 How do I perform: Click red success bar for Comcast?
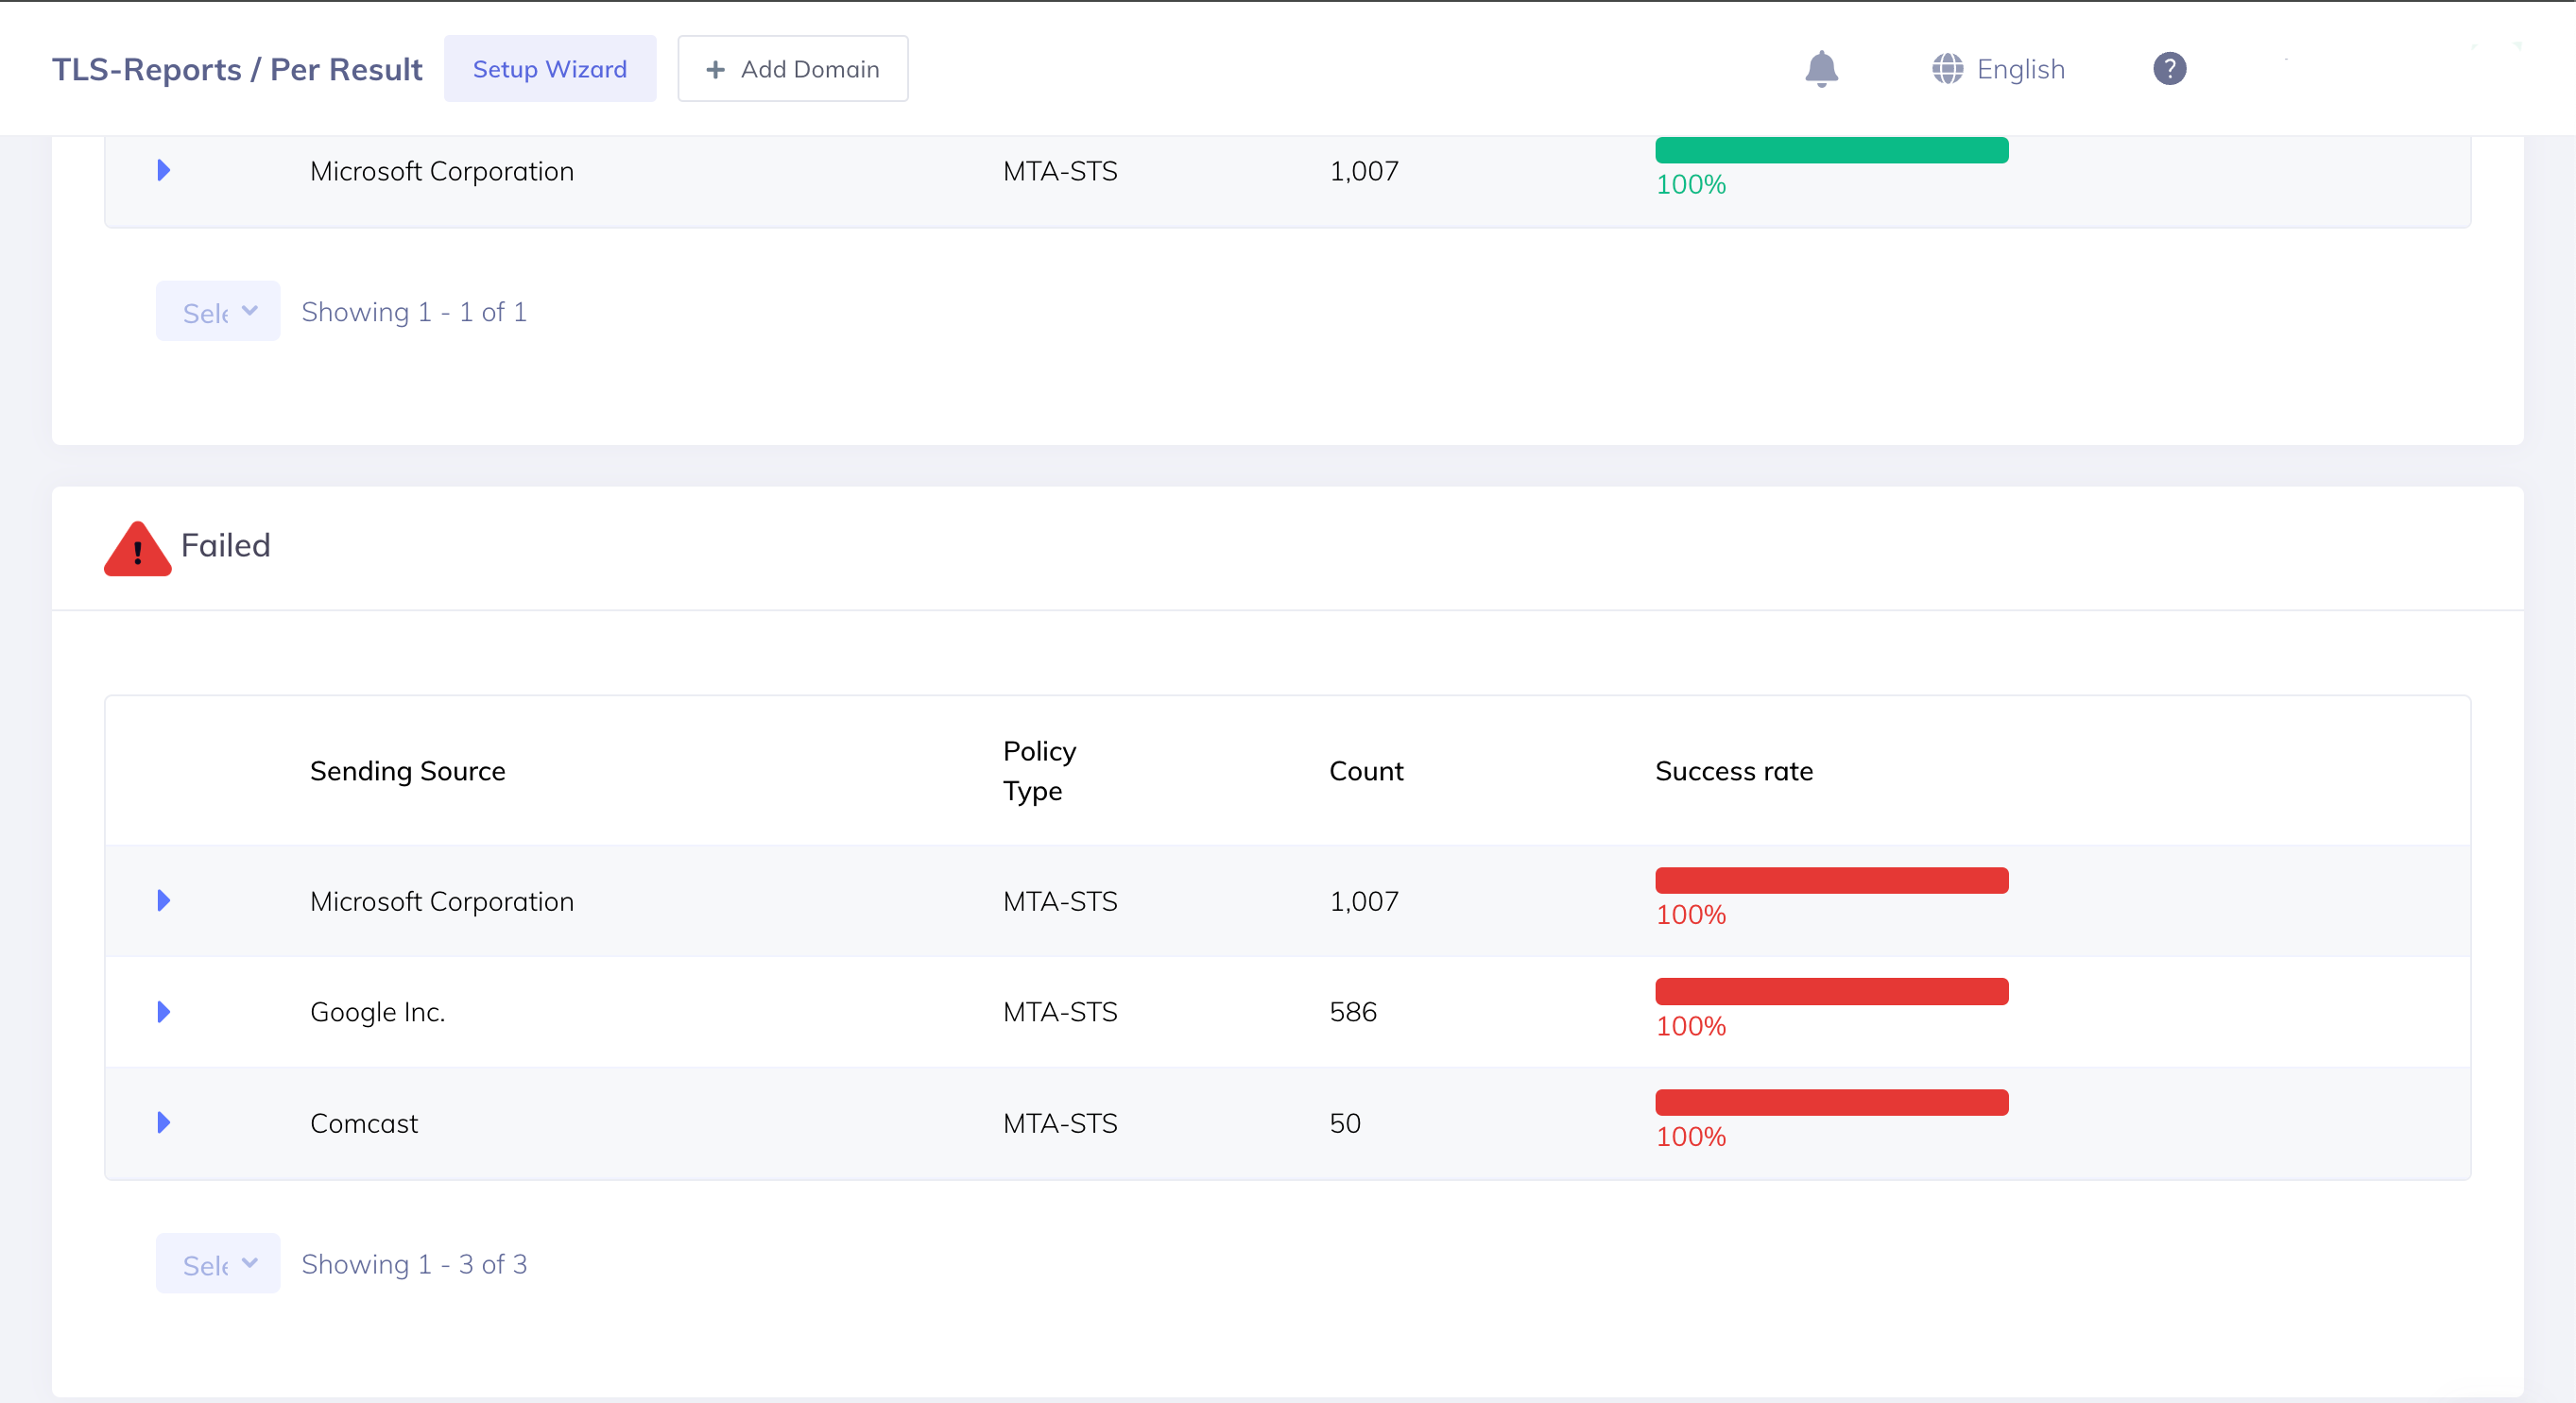[x=1831, y=1103]
